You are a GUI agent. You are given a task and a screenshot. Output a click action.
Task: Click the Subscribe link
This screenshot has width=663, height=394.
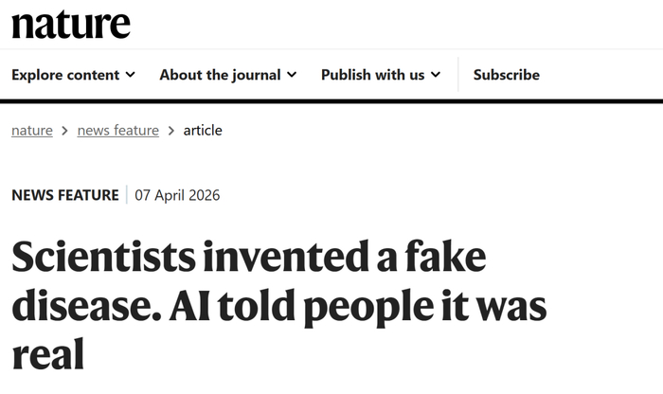click(x=506, y=75)
